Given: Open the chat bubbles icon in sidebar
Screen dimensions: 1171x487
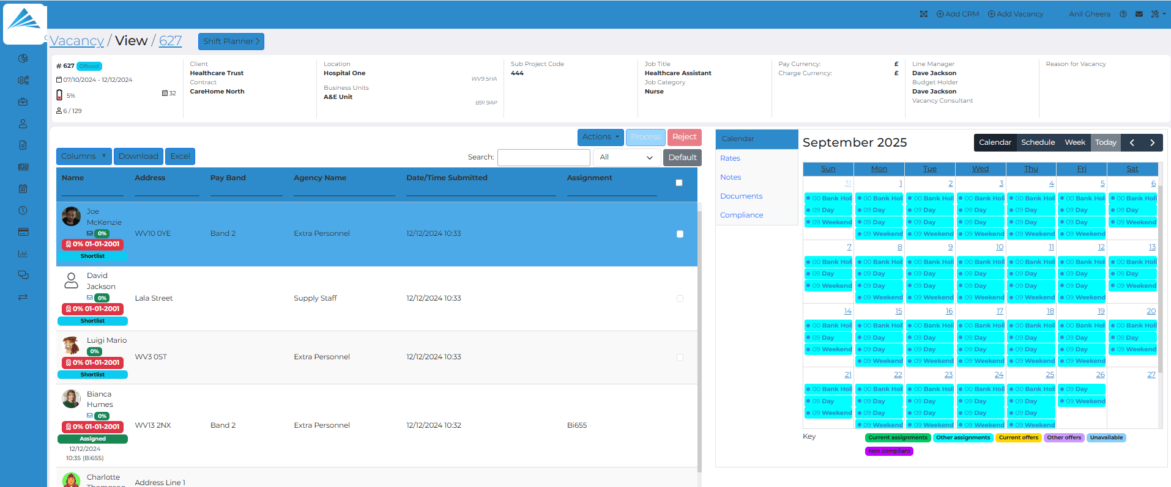Looking at the screenshot, I should coord(23,275).
